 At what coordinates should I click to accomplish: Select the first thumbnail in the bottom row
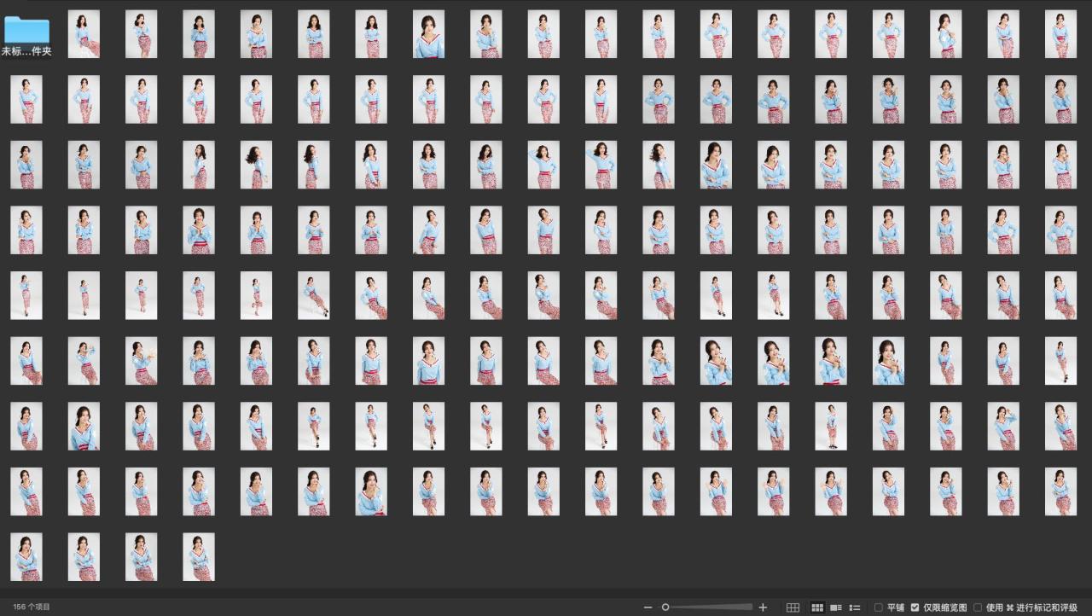pyautogui.click(x=26, y=557)
